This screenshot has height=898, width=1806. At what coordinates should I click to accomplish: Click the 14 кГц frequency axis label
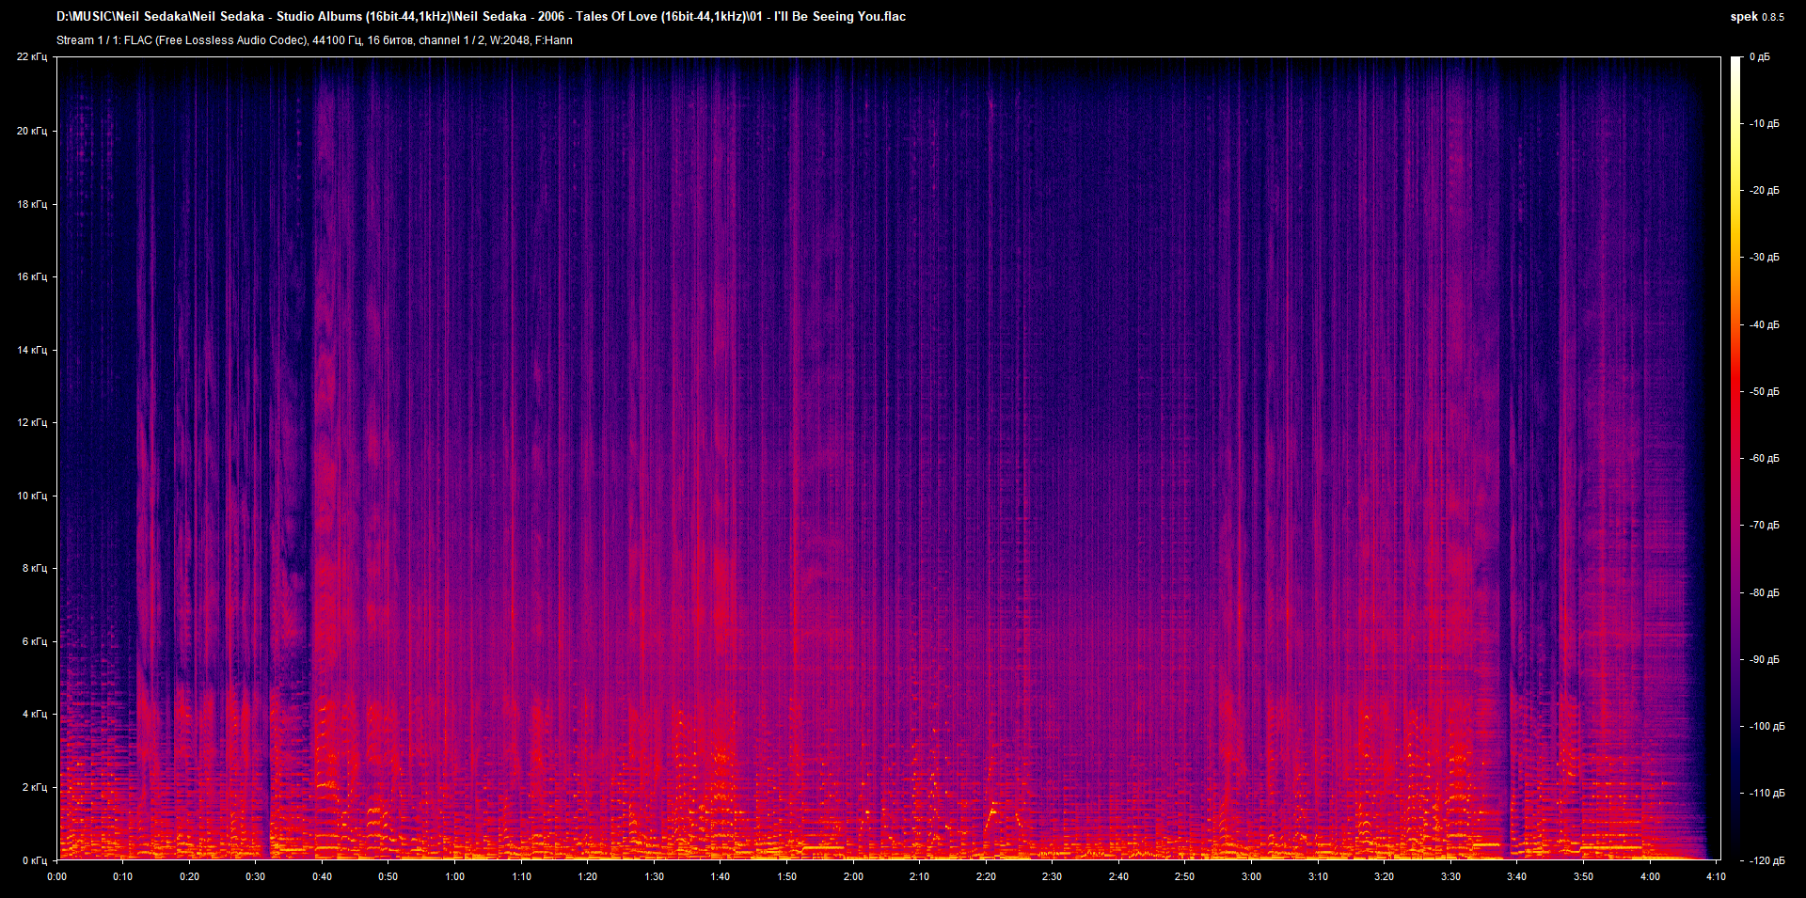coord(32,350)
